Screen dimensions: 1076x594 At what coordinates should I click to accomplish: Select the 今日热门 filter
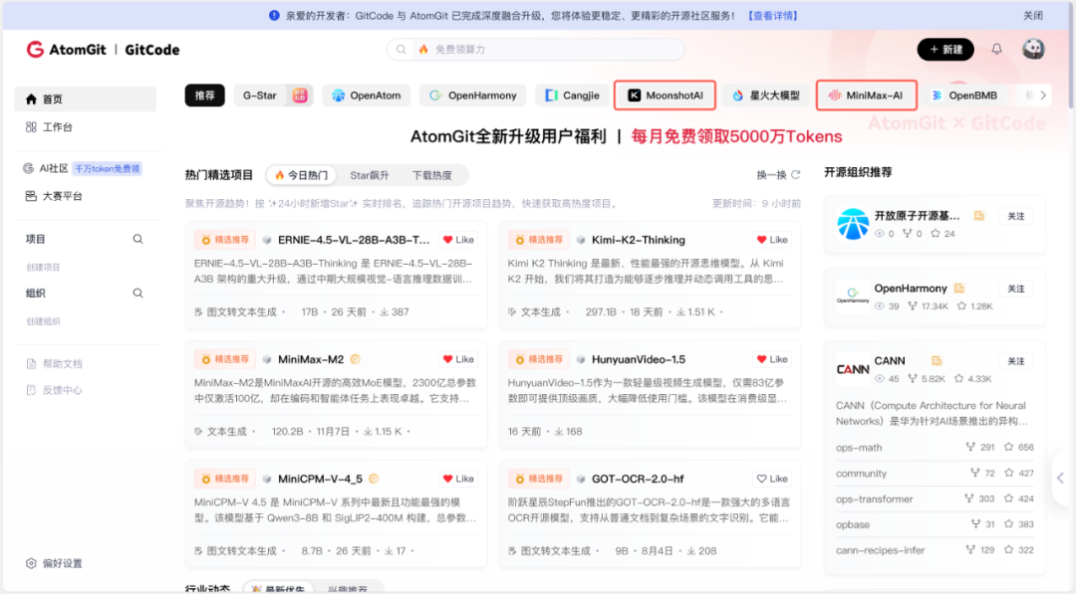[301, 175]
